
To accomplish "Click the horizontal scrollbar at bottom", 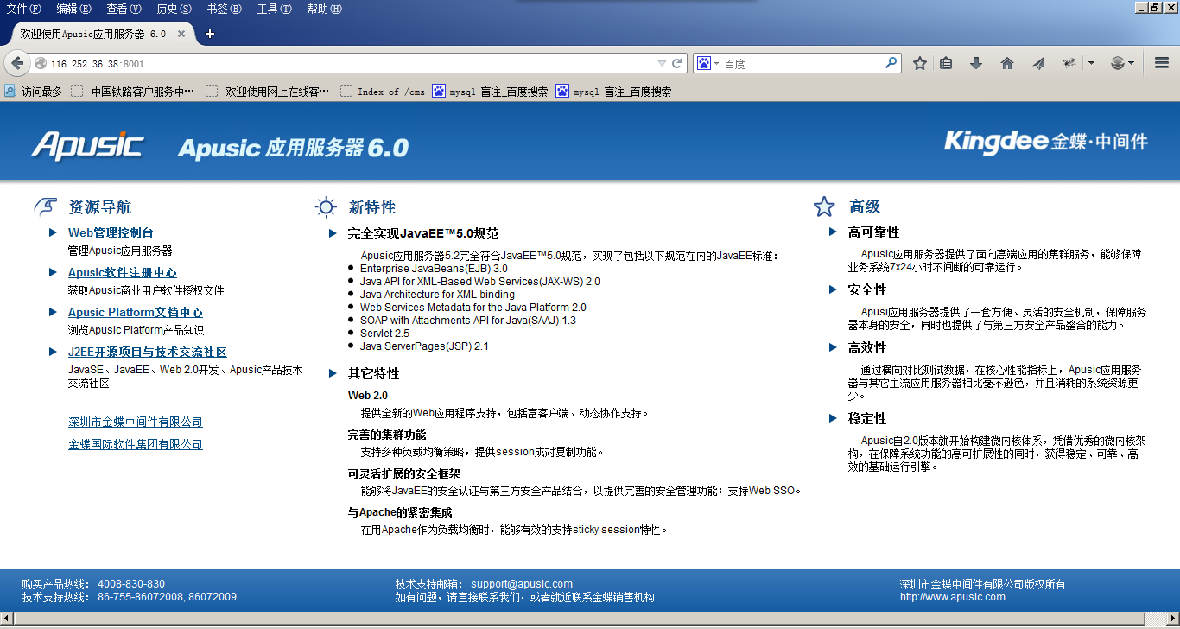I will (579, 618).
